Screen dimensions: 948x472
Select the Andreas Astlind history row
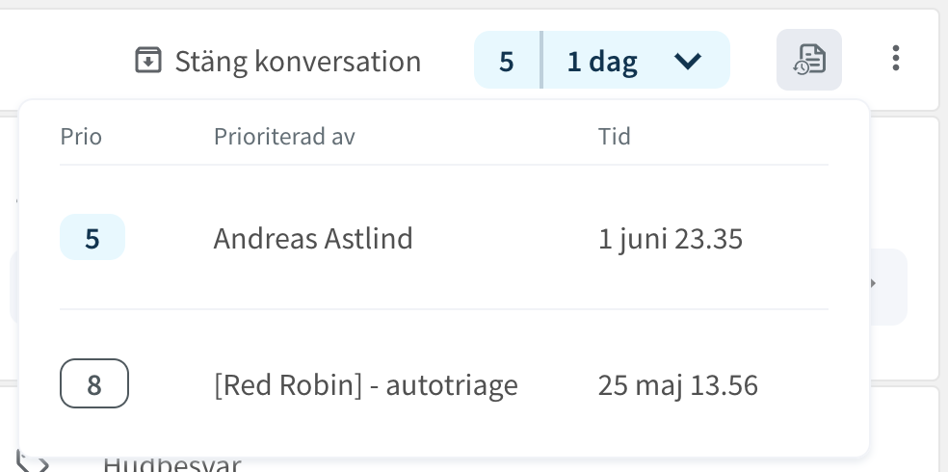444,238
